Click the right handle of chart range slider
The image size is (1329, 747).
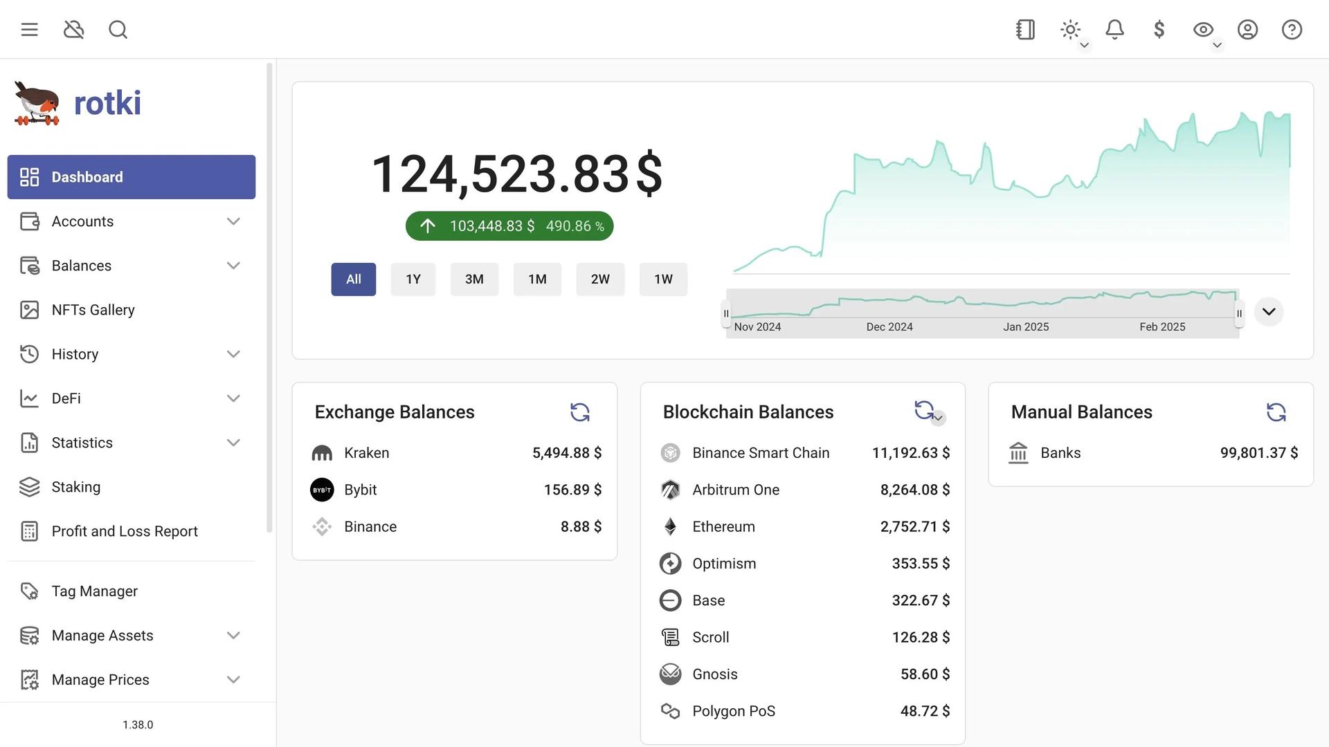coord(1239,314)
